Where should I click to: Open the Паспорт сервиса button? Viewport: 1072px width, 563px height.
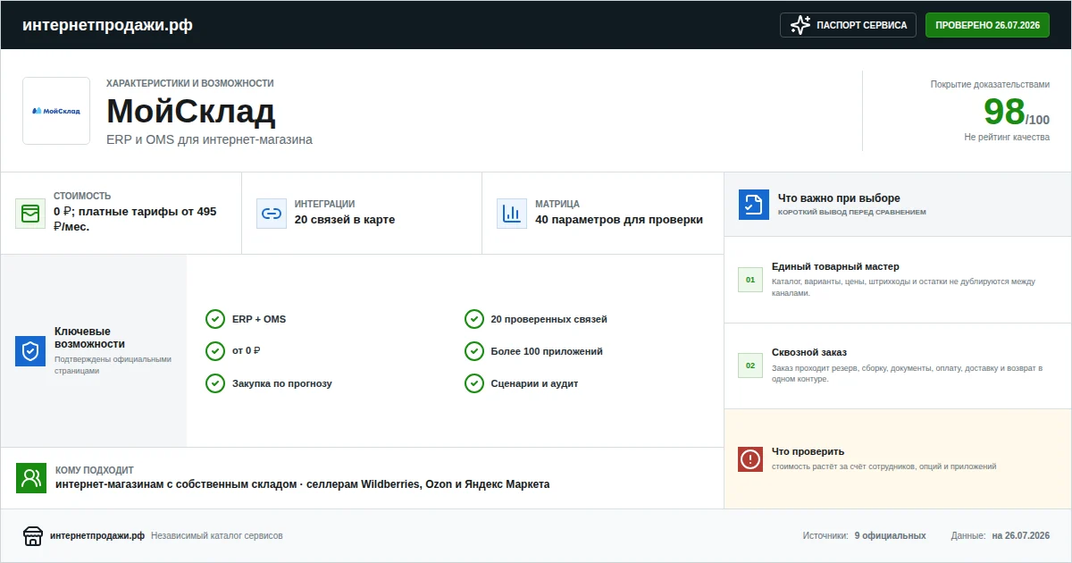click(x=849, y=25)
